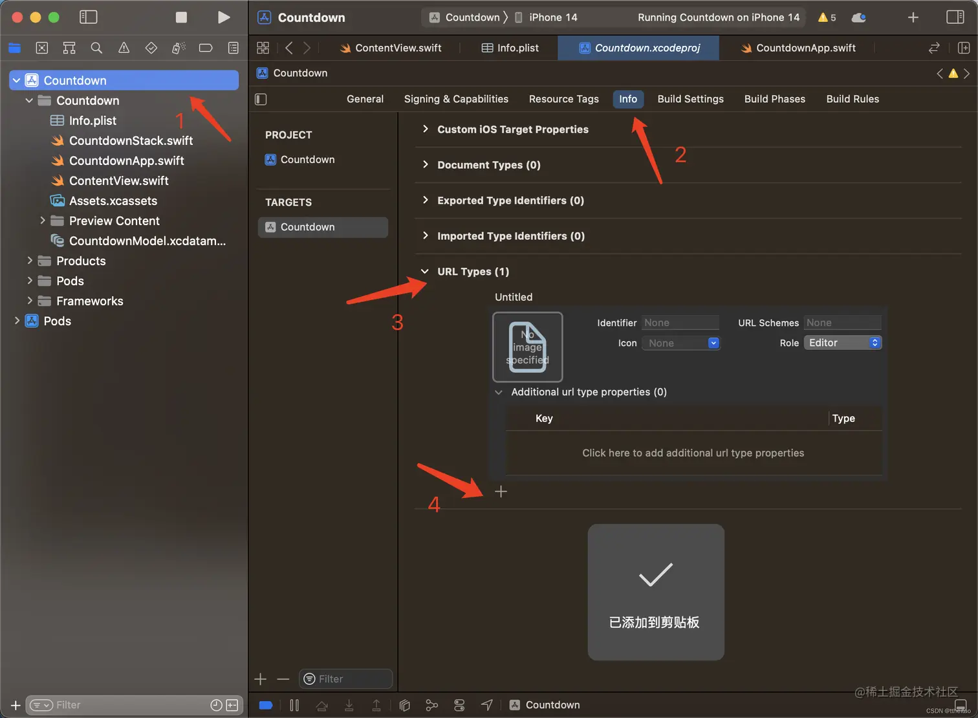Open the Build Settings tab
The width and height of the screenshot is (978, 718).
691,99
